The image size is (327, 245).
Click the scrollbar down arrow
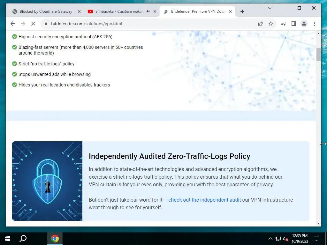(x=318, y=224)
